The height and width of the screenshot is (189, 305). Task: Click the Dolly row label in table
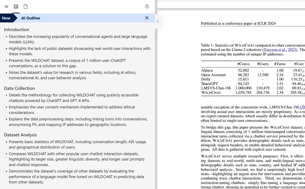[206, 79]
